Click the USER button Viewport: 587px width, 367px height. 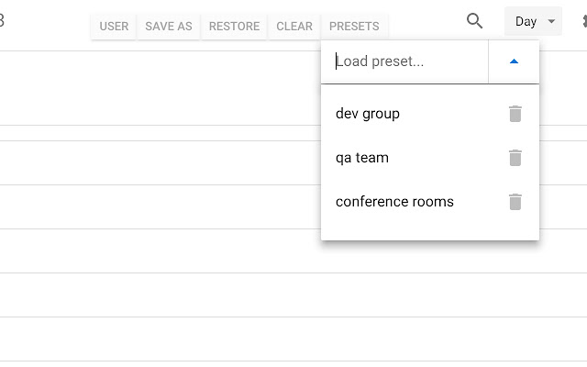tap(114, 27)
